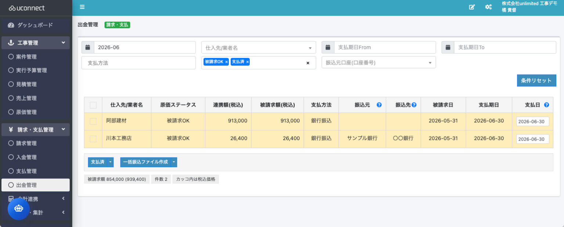Click the calendar icon beside 2026-06

click(x=88, y=47)
